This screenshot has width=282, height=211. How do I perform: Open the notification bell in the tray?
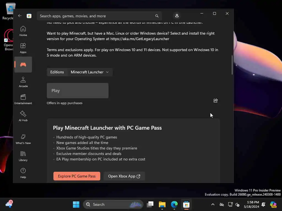pyautogui.click(x=264, y=204)
